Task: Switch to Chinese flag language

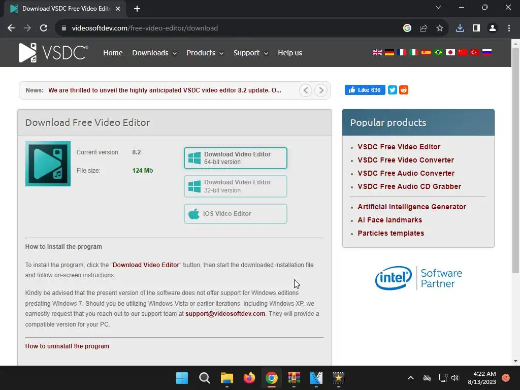Action: click(462, 52)
